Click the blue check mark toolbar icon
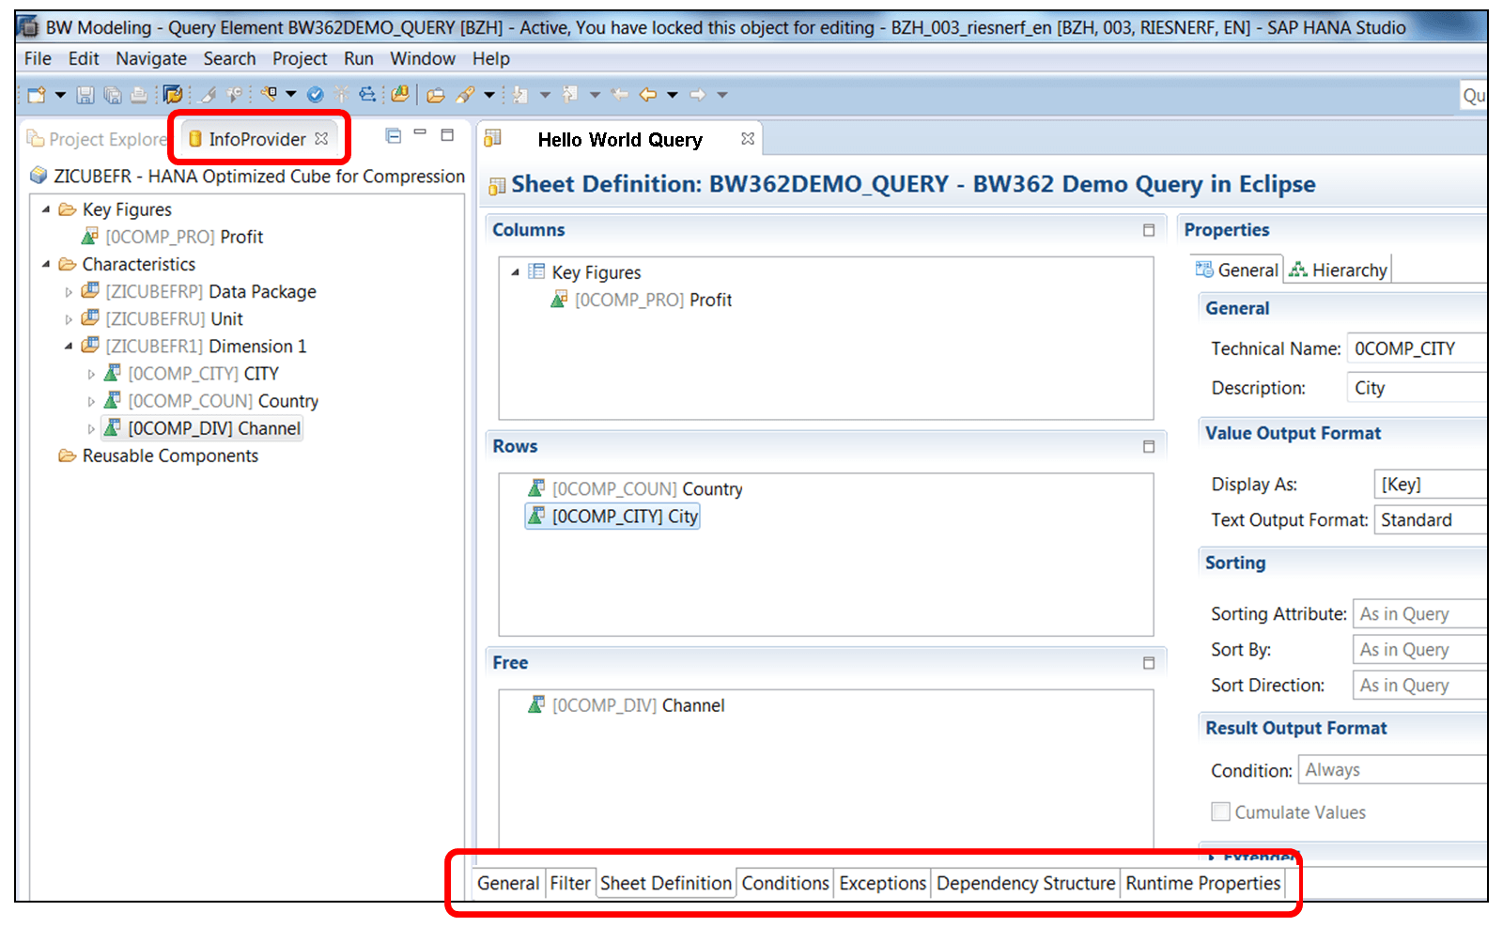Screen dimensions: 1503x927 coord(316,95)
